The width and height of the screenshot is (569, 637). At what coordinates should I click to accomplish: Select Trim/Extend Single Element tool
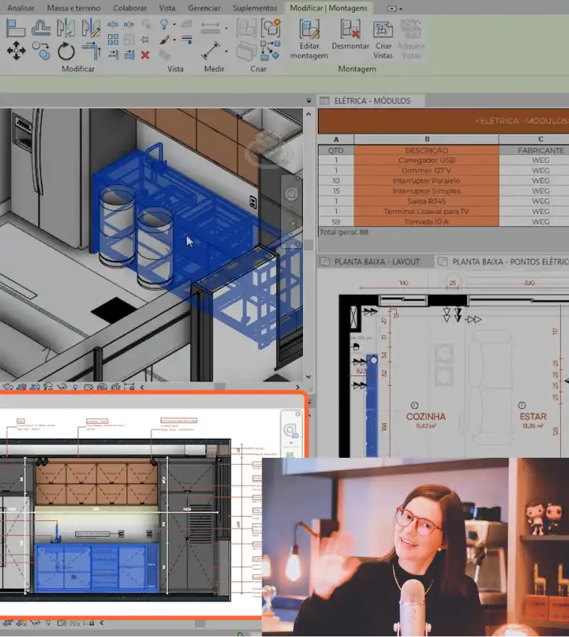click(x=113, y=55)
